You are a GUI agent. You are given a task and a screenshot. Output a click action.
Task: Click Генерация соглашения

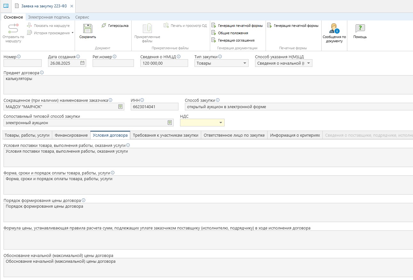pyautogui.click(x=233, y=40)
